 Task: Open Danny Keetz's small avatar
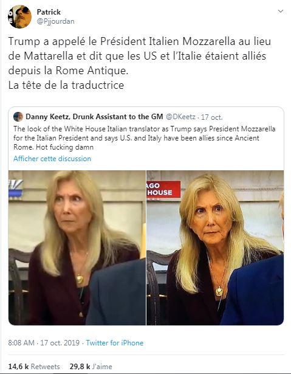(18, 117)
